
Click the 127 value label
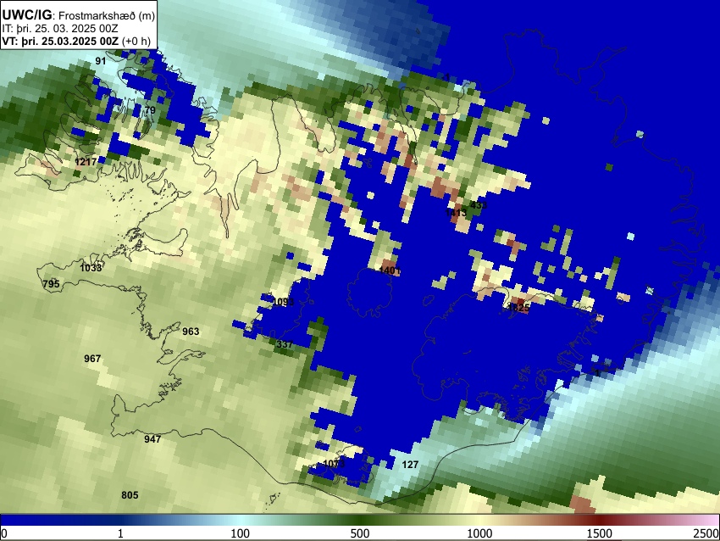point(410,465)
